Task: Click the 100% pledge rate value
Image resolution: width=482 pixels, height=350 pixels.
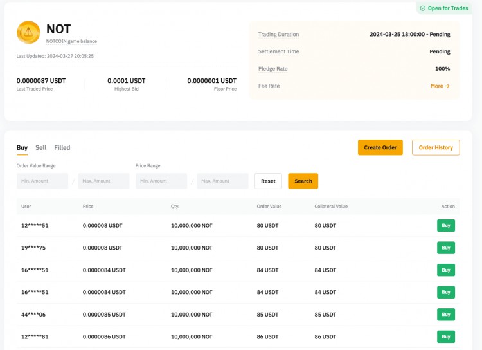Action: (442, 69)
